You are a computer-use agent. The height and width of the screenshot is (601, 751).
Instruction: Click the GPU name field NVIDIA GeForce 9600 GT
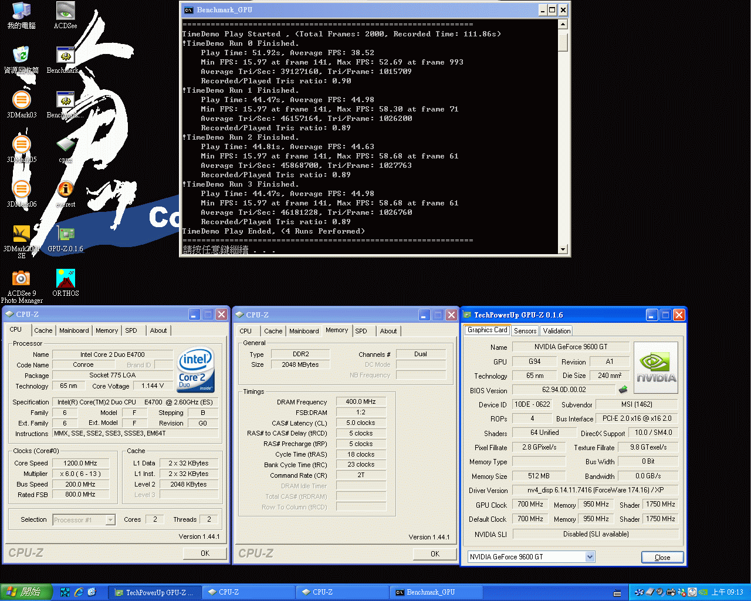571,347
